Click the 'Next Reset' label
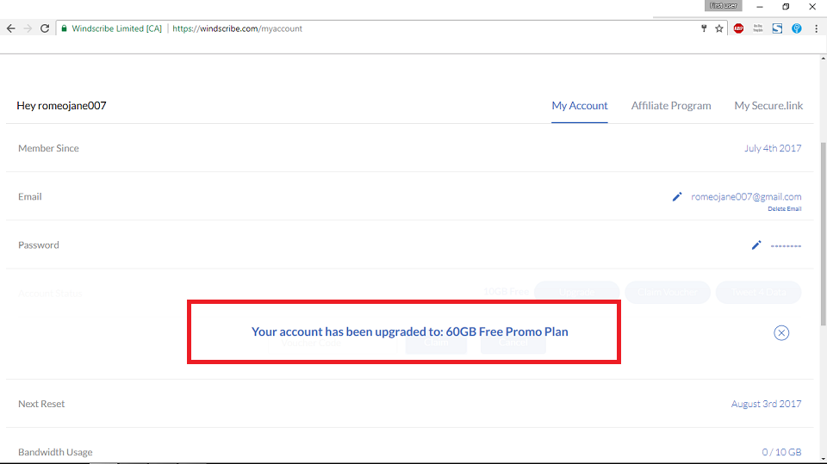The height and width of the screenshot is (464, 827). 41,404
